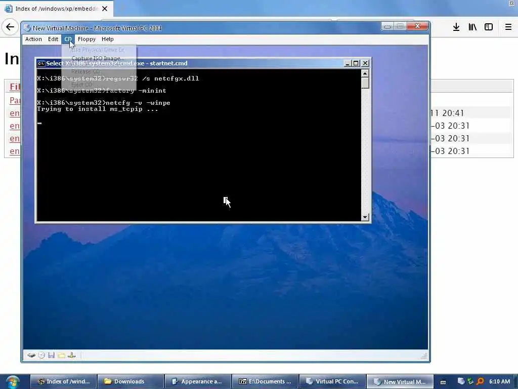Open the browser library icon
Screen dimensions: 518x389
tap(472, 27)
